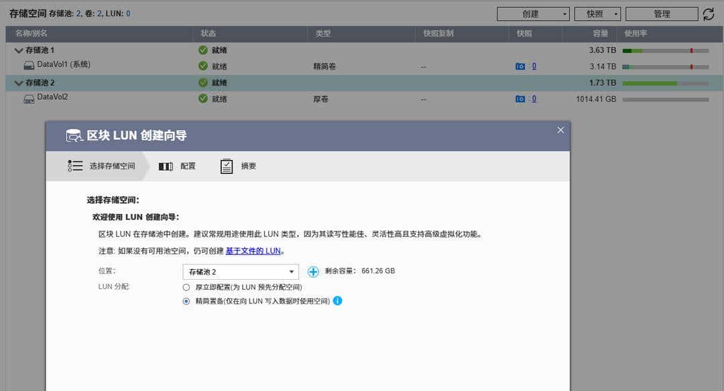Click the snapshot camera icon beside DataVol2
724x391 pixels.
[x=520, y=98]
